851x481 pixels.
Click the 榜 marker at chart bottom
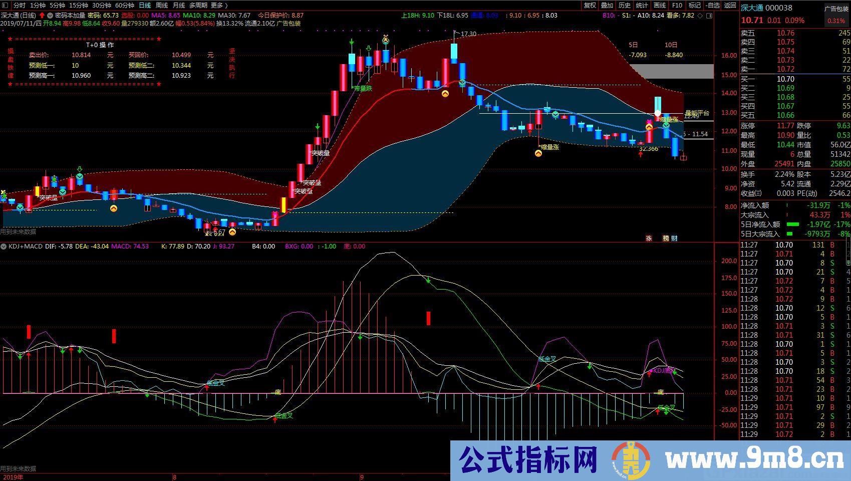click(x=666, y=238)
